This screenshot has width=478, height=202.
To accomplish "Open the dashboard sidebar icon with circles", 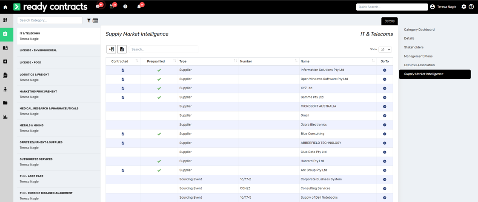I will point(5,20).
